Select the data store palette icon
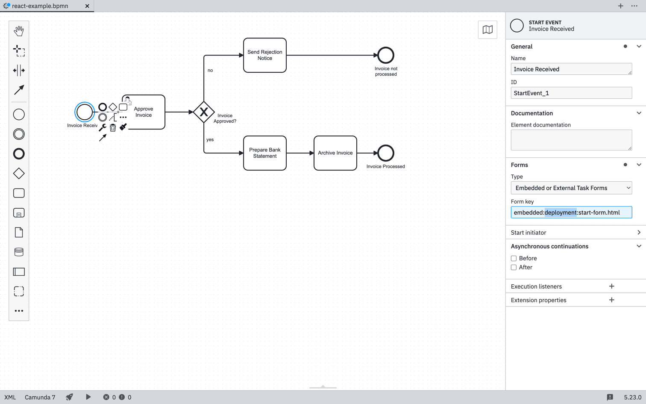Image resolution: width=646 pixels, height=404 pixels. pyautogui.click(x=19, y=252)
